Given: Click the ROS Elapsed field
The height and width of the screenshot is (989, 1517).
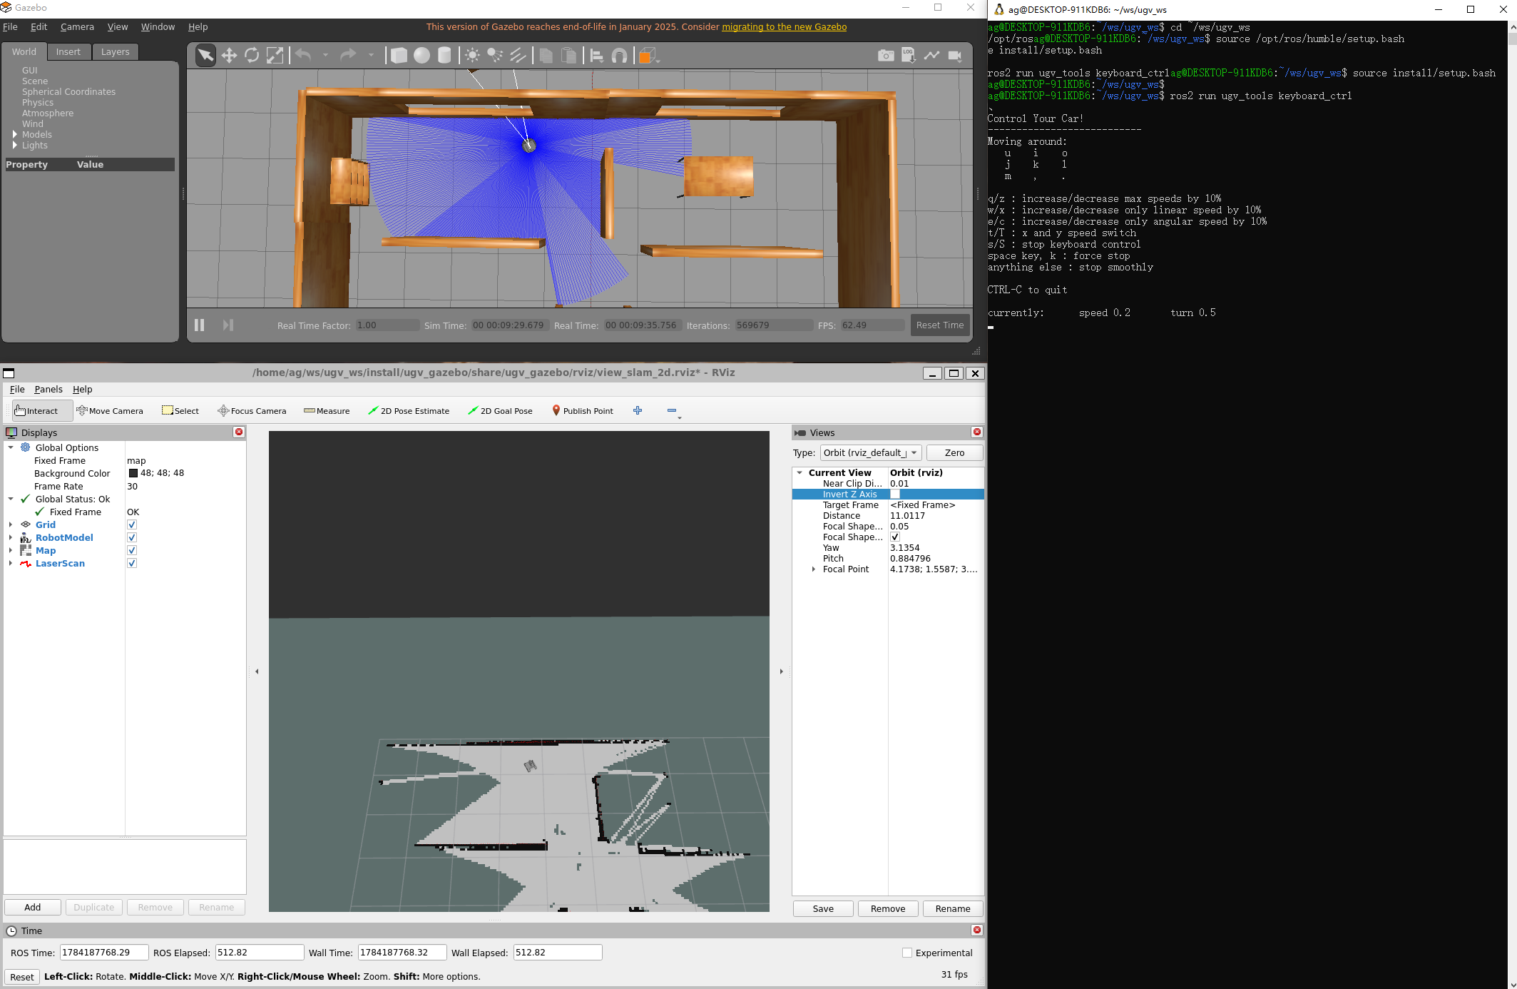Looking at the screenshot, I should pyautogui.click(x=260, y=953).
